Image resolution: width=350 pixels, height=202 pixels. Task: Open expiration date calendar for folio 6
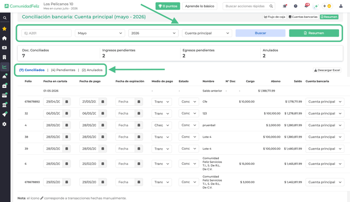(138, 164)
